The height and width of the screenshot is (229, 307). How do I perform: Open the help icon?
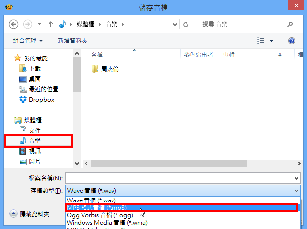pos(292,41)
